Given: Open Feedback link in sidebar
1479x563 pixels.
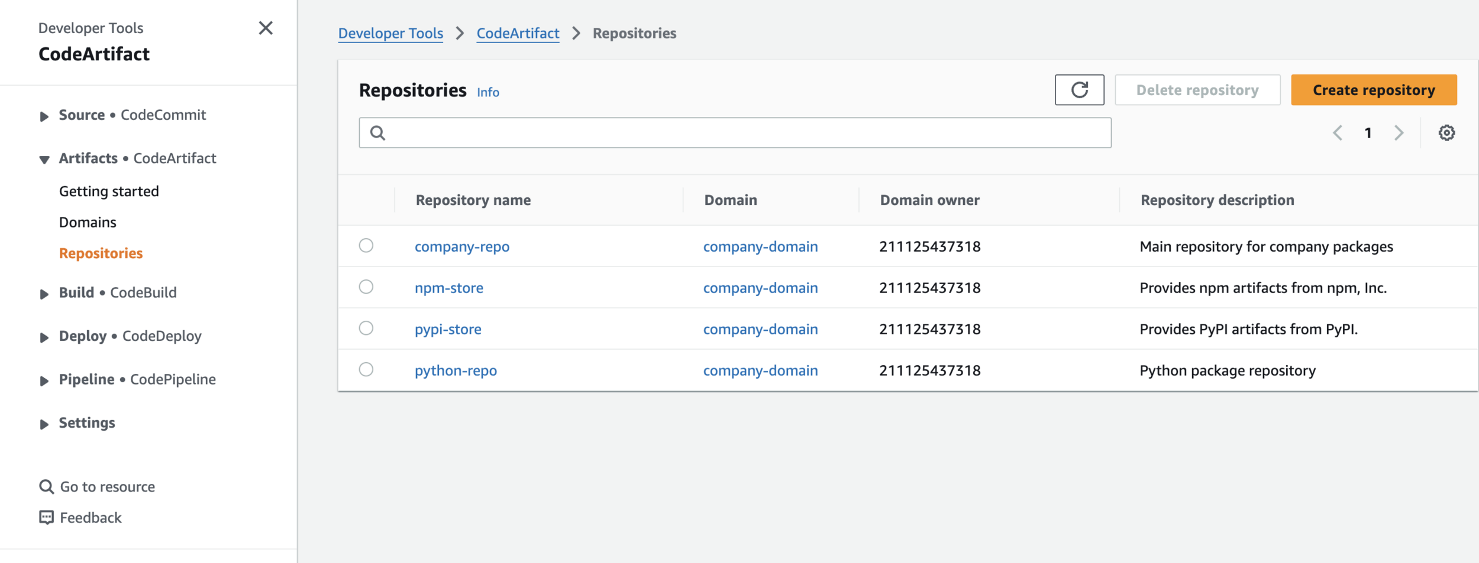Looking at the screenshot, I should (91, 518).
